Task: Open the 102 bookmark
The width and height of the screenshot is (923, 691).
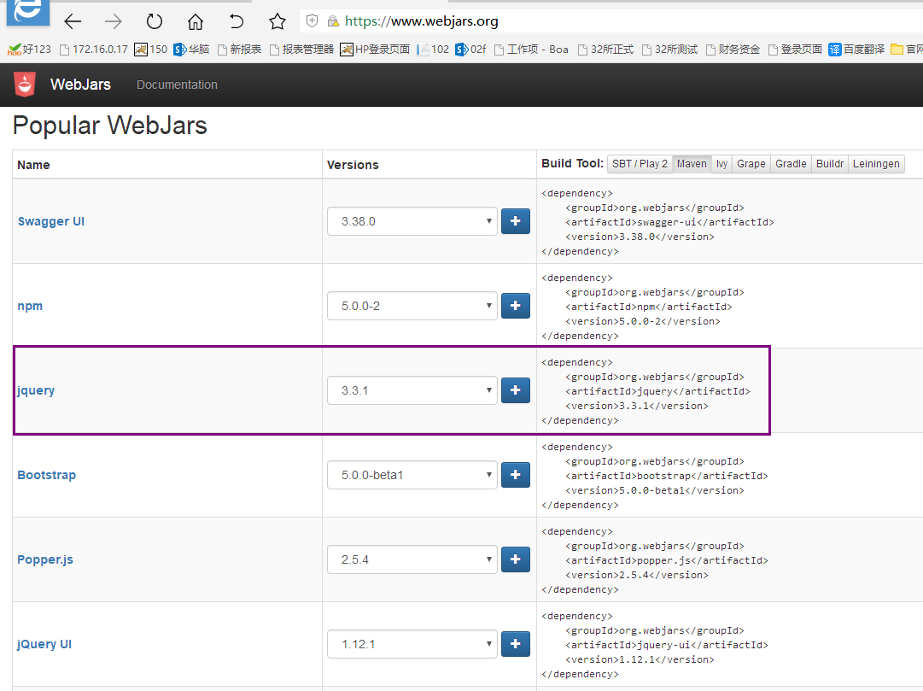Action: point(433,50)
